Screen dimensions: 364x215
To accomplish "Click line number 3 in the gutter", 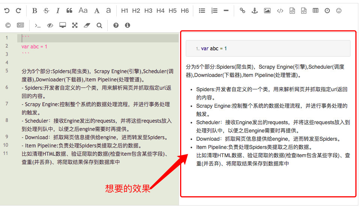I will [x=7, y=54].
